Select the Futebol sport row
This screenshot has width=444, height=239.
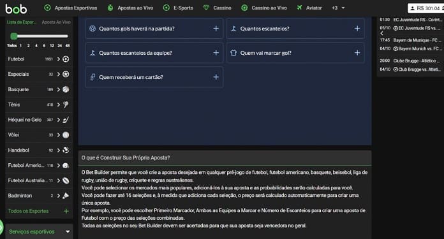tap(39, 59)
